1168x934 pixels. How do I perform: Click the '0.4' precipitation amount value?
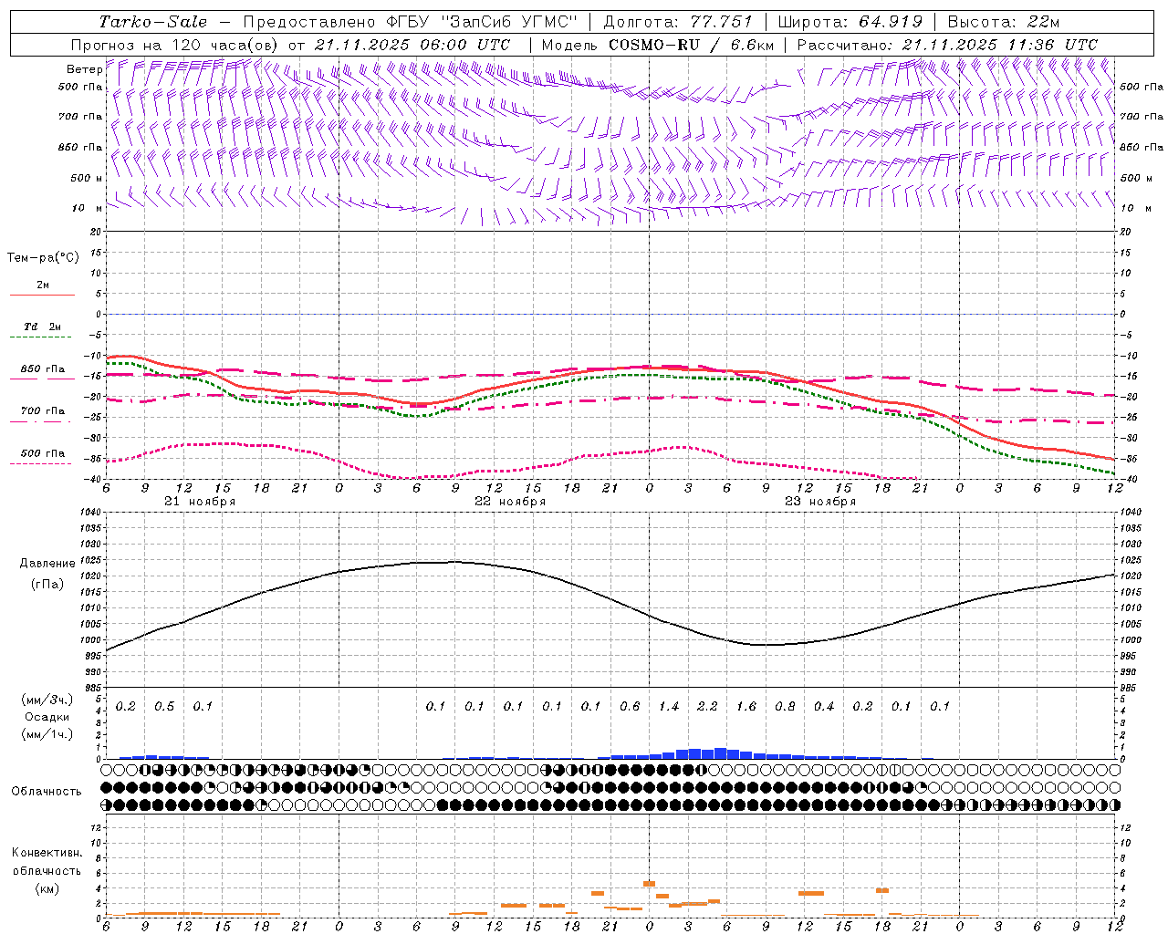[x=824, y=706]
